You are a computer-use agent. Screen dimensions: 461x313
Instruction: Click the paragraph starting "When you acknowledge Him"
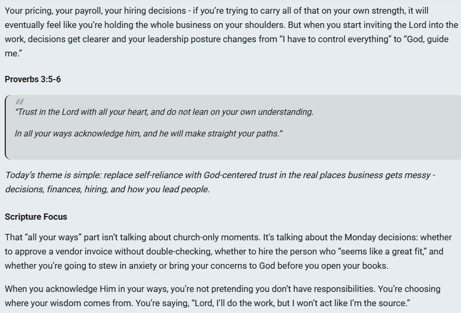[222, 296]
